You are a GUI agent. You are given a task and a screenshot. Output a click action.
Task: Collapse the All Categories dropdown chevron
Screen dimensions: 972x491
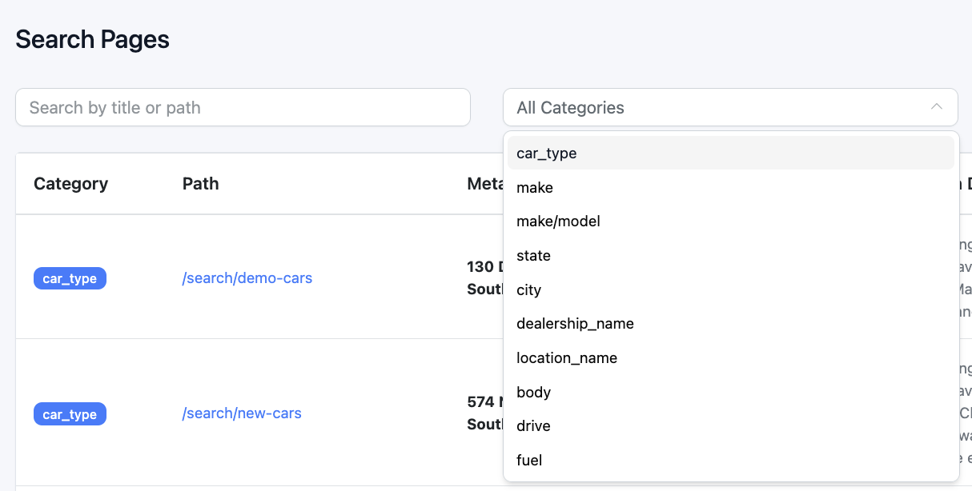pyautogui.click(x=936, y=107)
